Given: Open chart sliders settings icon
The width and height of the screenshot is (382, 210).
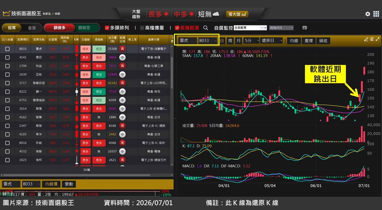Looking at the screenshot, I should pos(372,39).
